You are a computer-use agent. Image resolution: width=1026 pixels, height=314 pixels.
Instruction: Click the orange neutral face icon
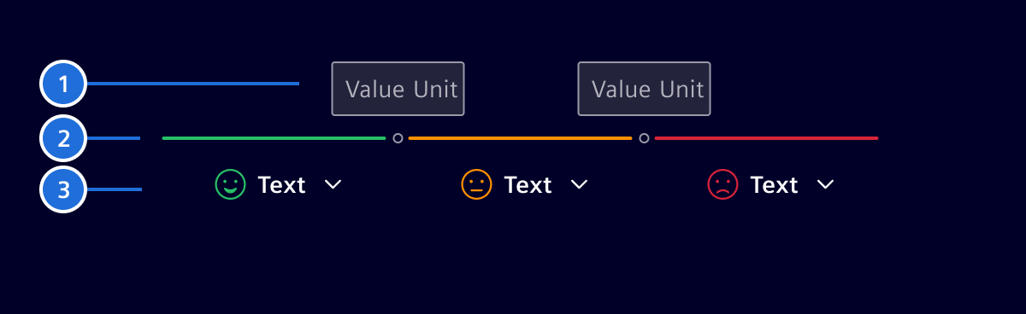pos(476,184)
